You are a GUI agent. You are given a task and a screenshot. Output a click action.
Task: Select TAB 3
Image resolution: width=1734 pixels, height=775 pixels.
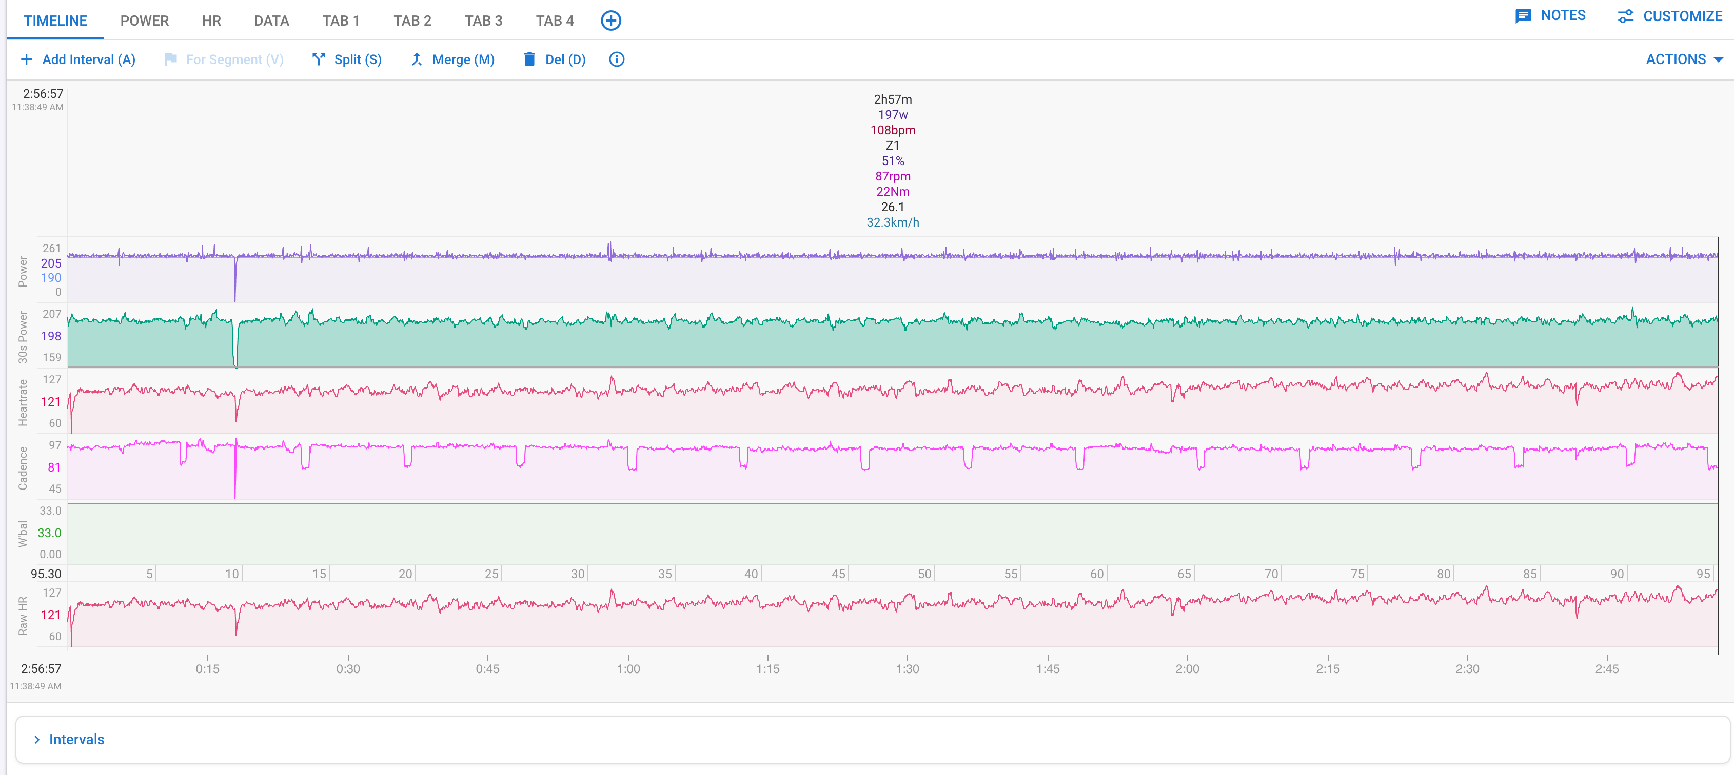(483, 21)
